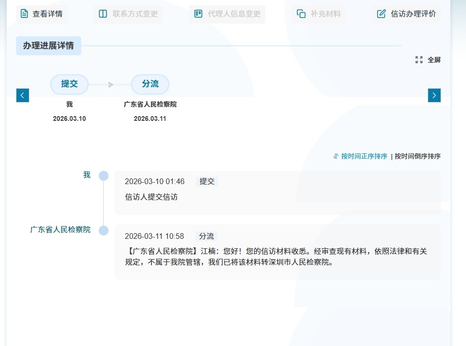The width and height of the screenshot is (466, 346).
Task: Sort by 按时间倒序排序
Action: (x=417, y=156)
